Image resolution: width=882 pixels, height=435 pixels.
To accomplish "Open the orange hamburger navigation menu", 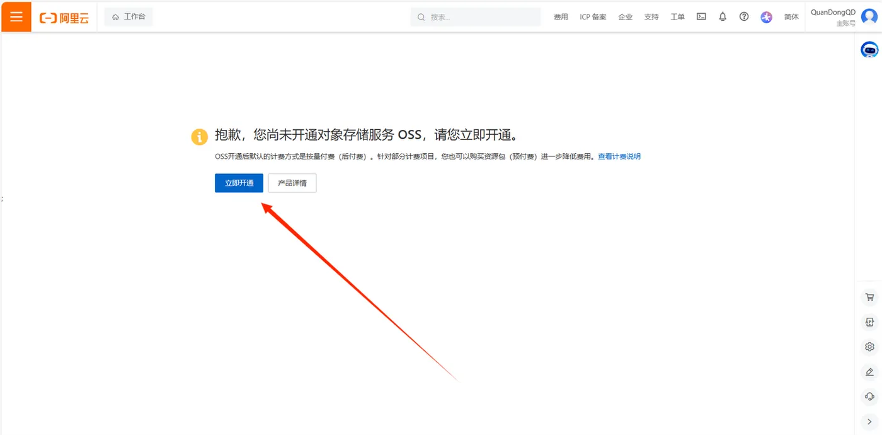I will tap(16, 16).
